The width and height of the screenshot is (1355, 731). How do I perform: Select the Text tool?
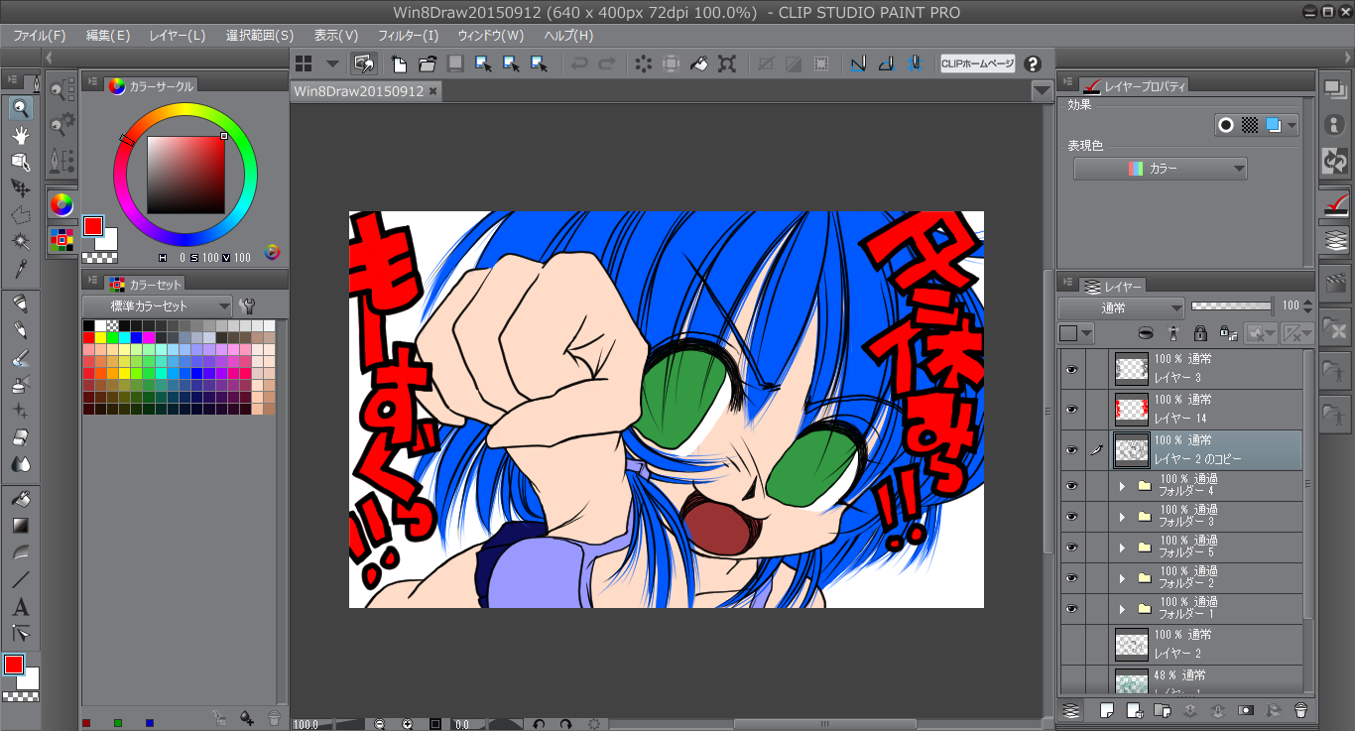tap(20, 606)
